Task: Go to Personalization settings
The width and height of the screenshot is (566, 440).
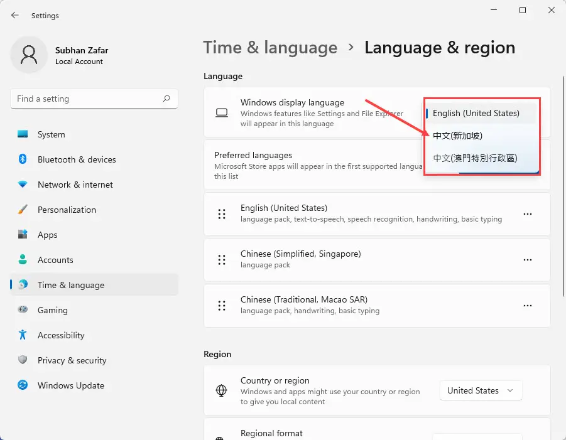Action: point(94,210)
